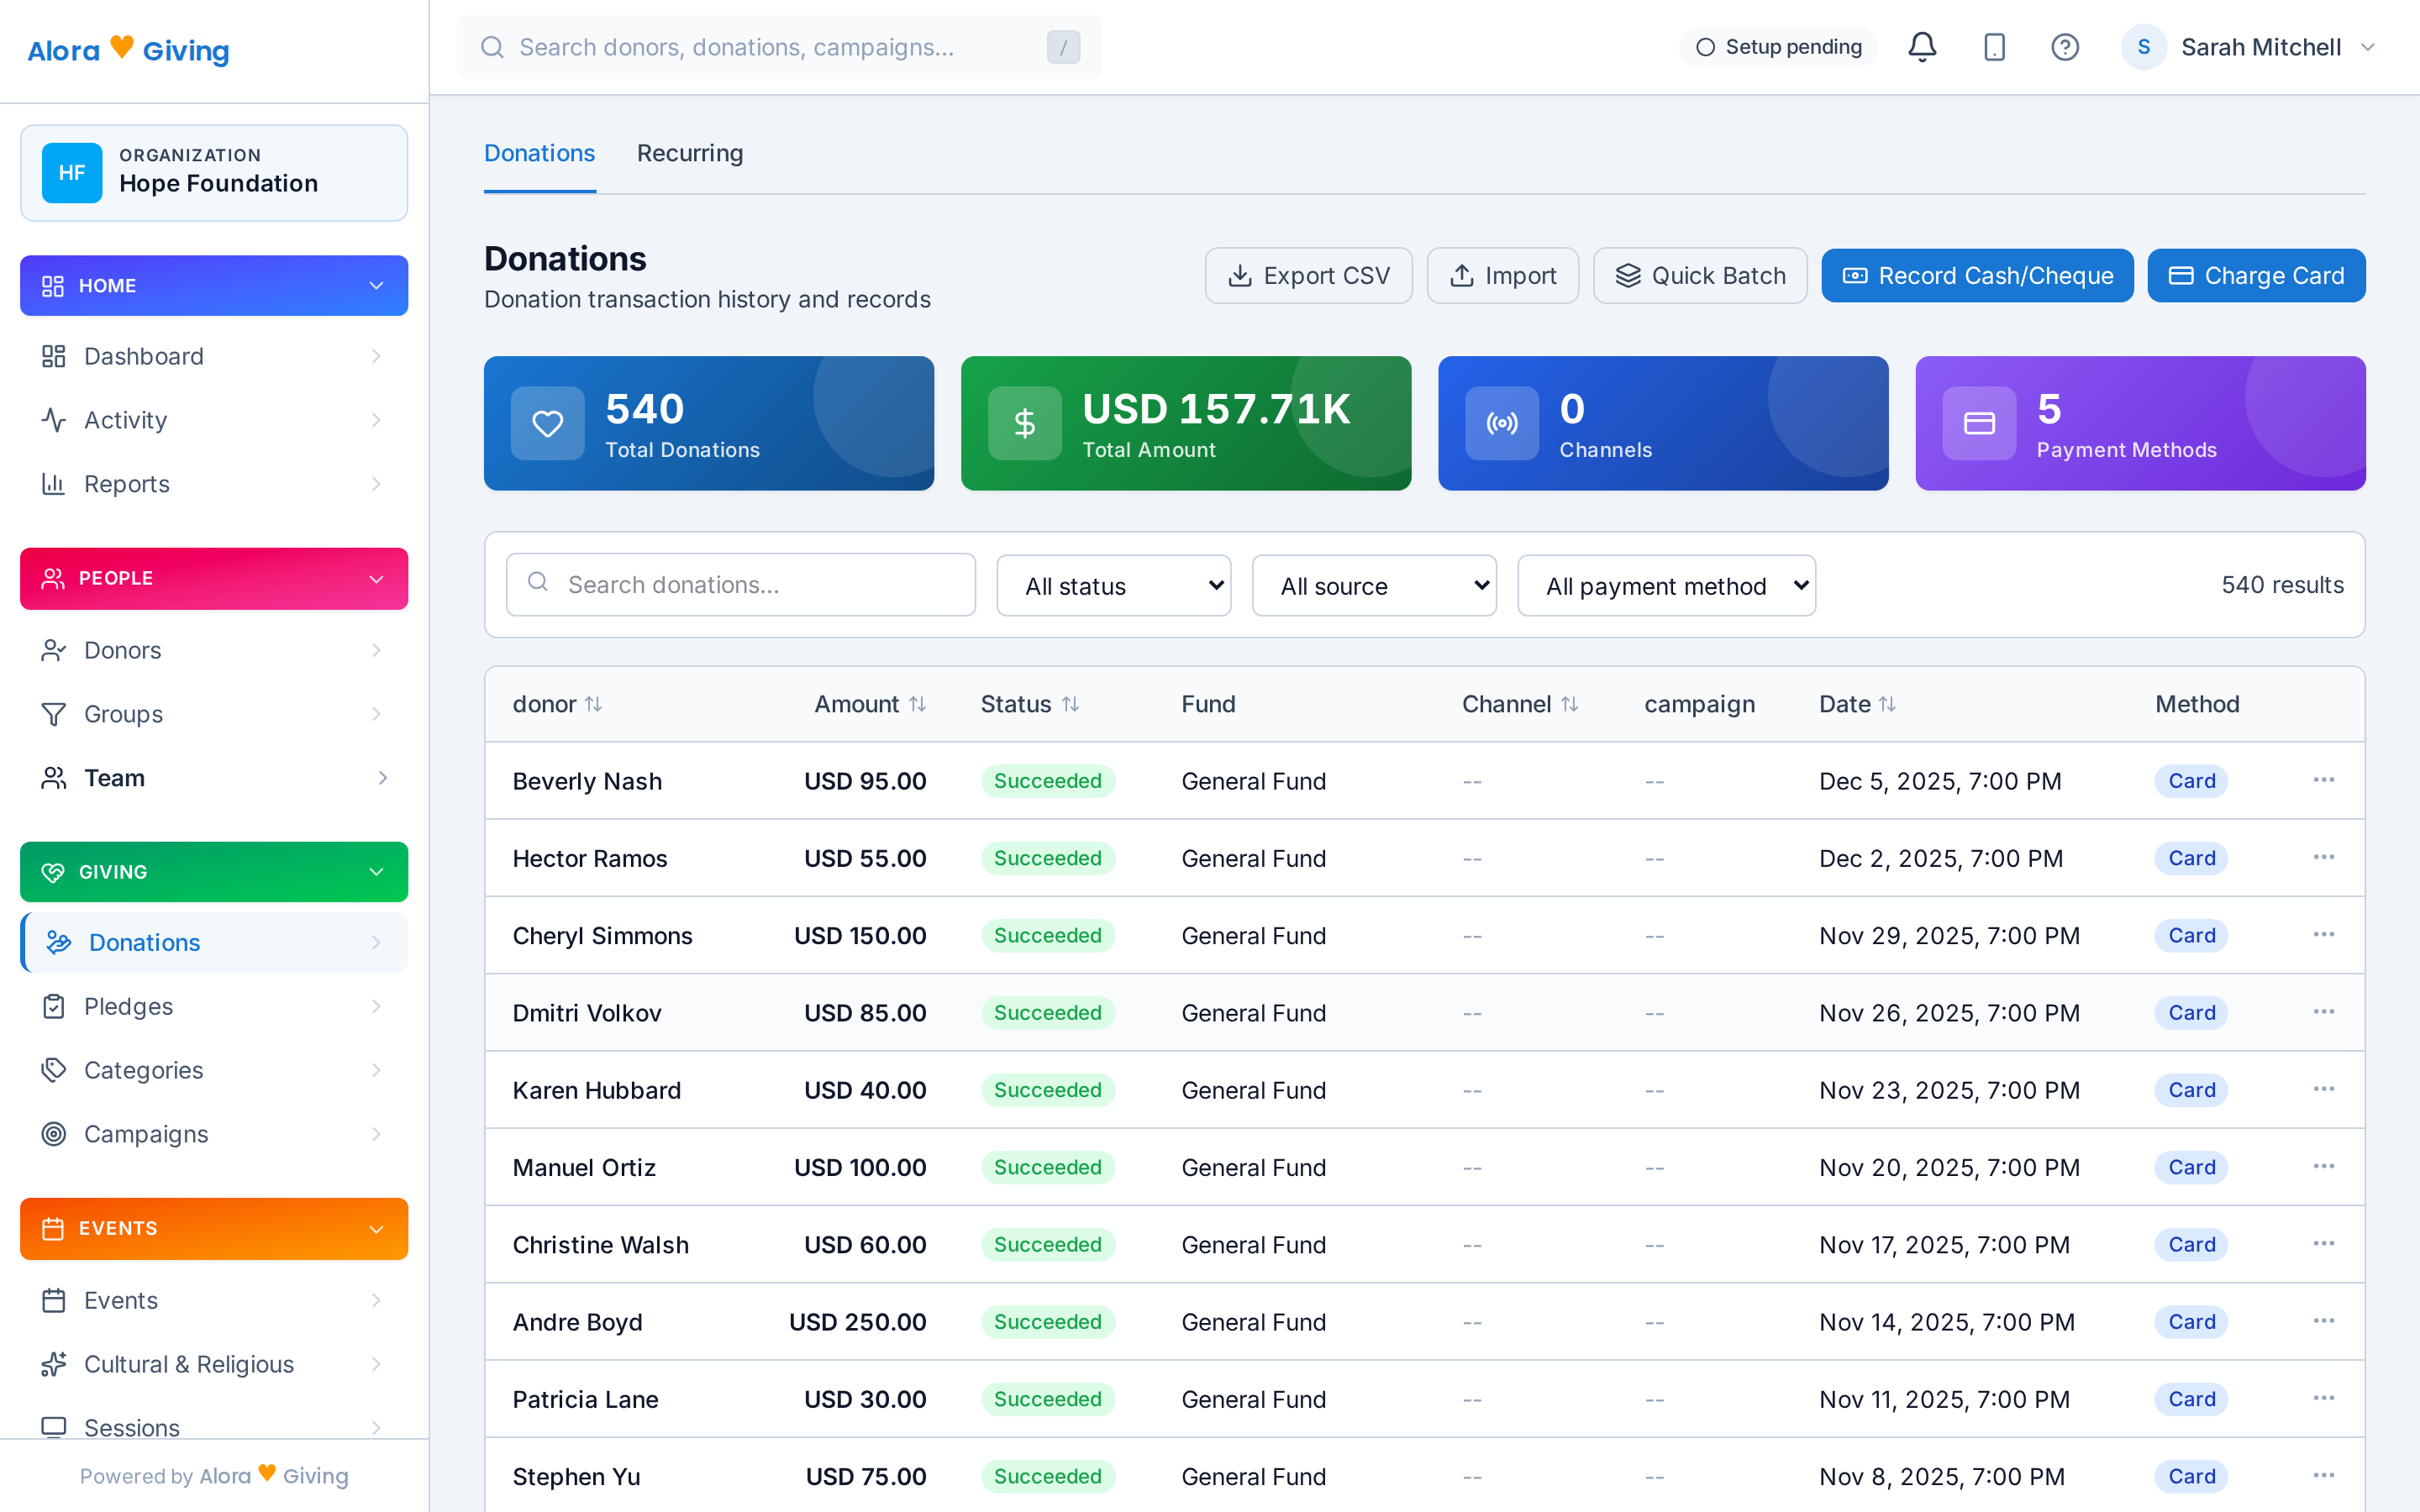Open row actions menu for Beverly Nash
This screenshot has height=1512, width=2420.
2323,780
